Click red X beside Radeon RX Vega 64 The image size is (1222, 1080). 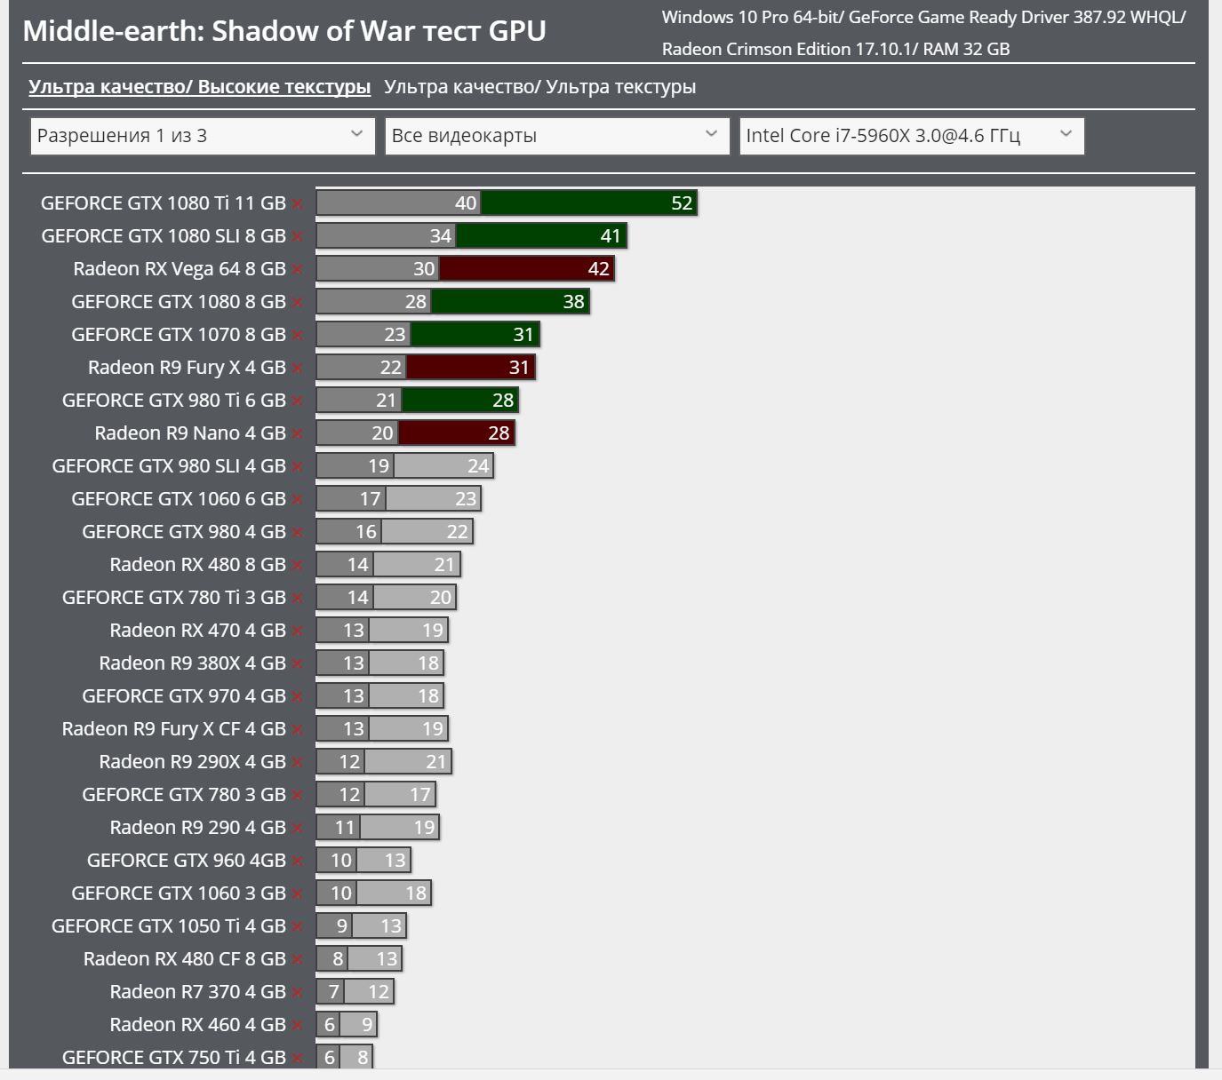coord(297,270)
